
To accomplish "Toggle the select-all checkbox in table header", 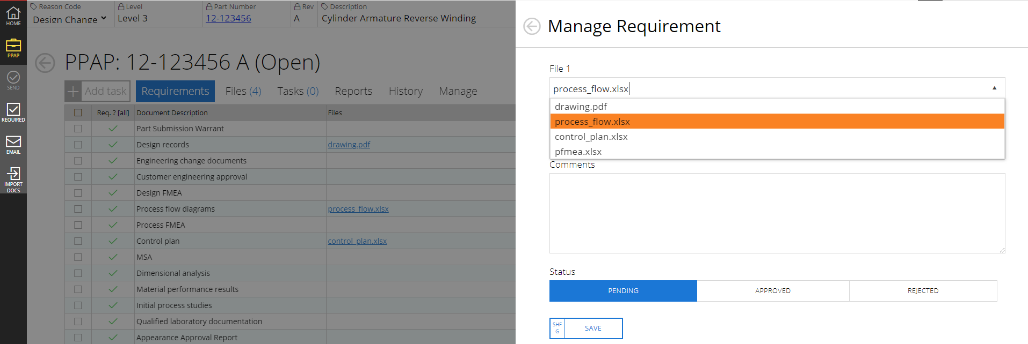I will click(78, 113).
